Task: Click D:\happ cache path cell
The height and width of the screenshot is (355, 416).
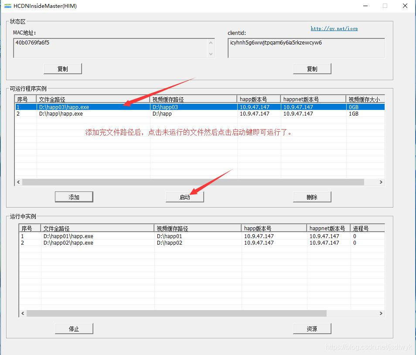Action: point(194,113)
